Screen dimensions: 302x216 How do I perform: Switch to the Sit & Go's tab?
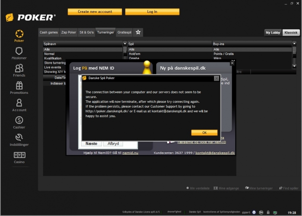click(x=86, y=32)
